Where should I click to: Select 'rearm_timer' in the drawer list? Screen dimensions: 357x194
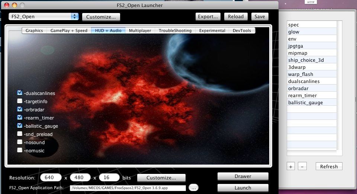coord(312,95)
